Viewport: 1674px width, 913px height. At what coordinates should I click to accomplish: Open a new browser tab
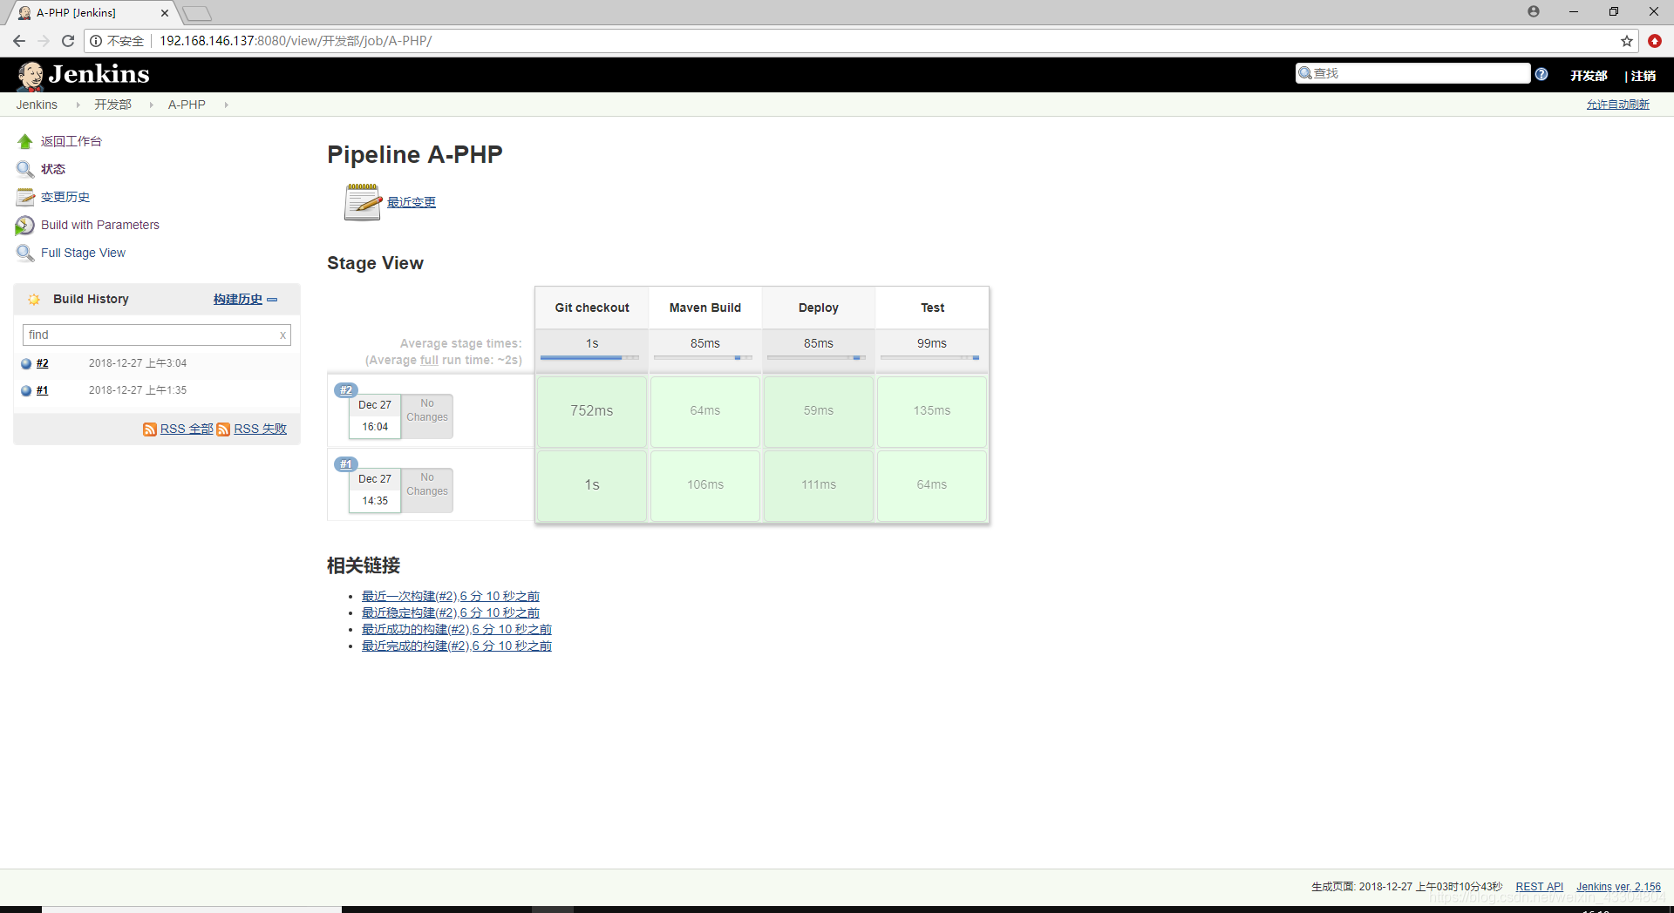[x=197, y=13]
